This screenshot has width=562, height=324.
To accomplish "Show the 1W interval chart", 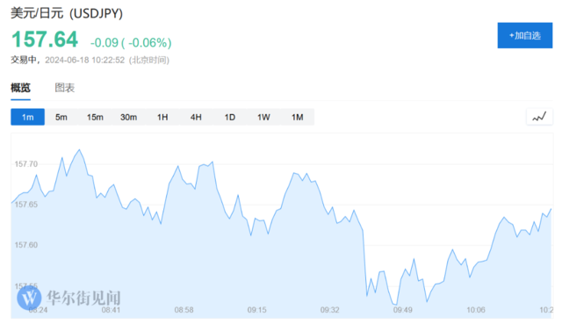I will pos(263,117).
